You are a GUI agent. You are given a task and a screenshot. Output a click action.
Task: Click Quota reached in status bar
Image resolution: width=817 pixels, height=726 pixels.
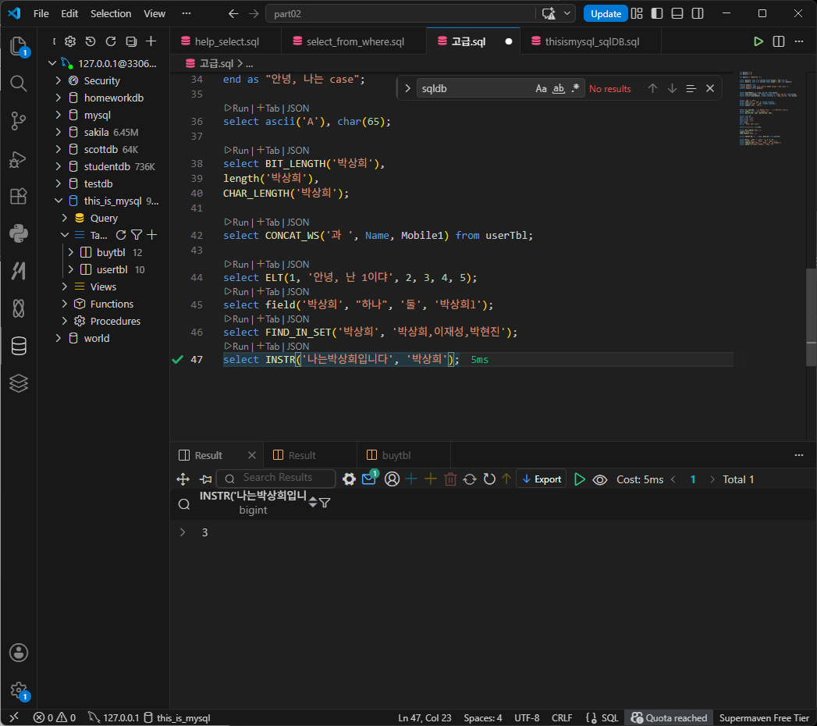point(669,717)
